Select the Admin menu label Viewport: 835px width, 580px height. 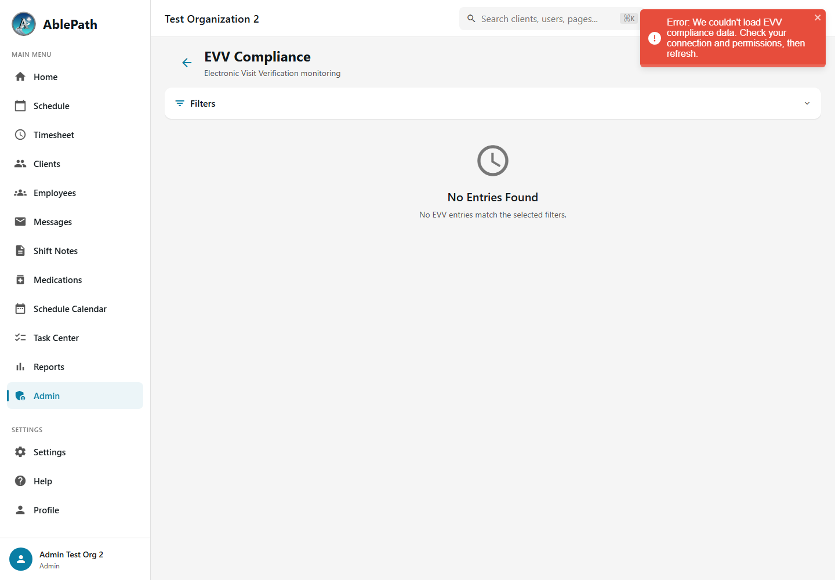click(x=46, y=396)
